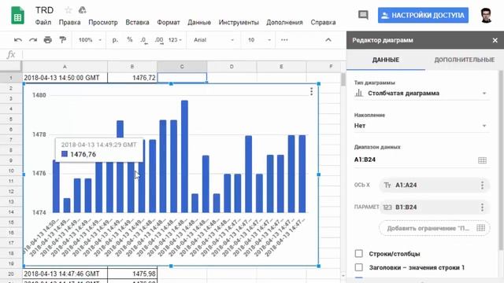Switch to the ДАННЫЕ tab
This screenshot has width=504, height=283.
tap(386, 60)
